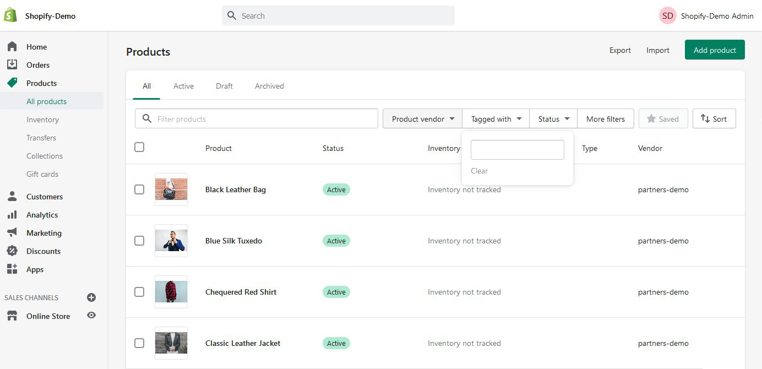Check the select-all products checkbox

(139, 147)
